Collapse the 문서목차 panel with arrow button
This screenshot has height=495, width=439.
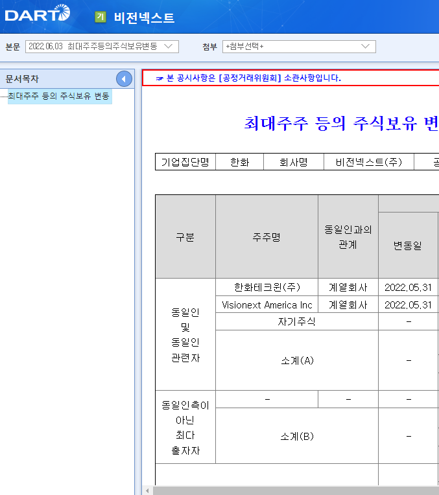[124, 79]
